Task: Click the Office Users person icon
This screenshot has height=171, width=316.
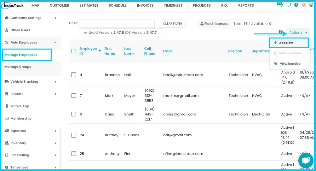Action: click(7, 30)
